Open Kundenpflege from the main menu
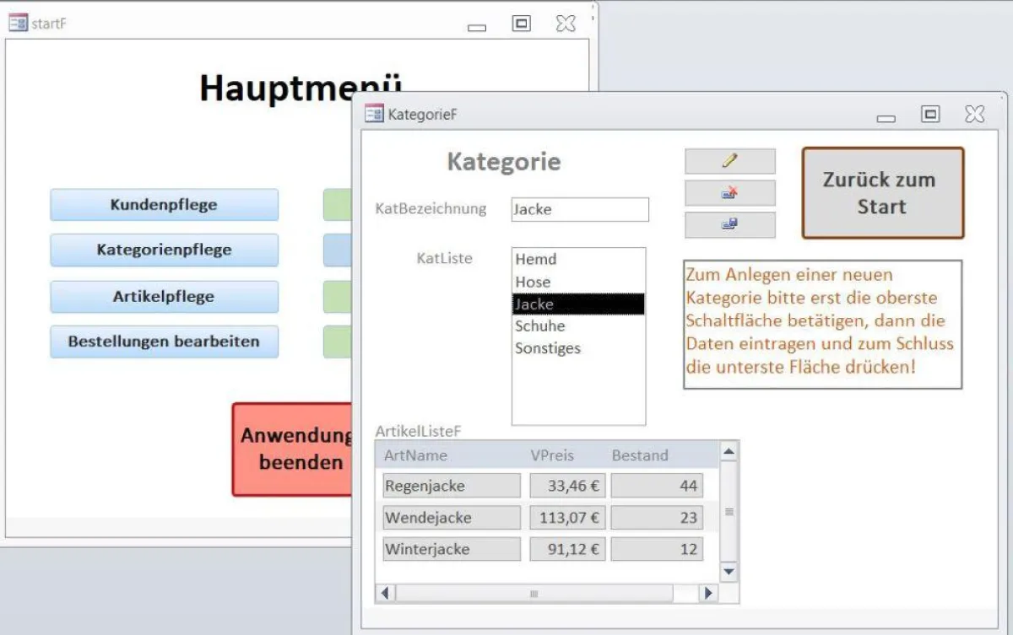This screenshot has width=1013, height=635. point(164,205)
